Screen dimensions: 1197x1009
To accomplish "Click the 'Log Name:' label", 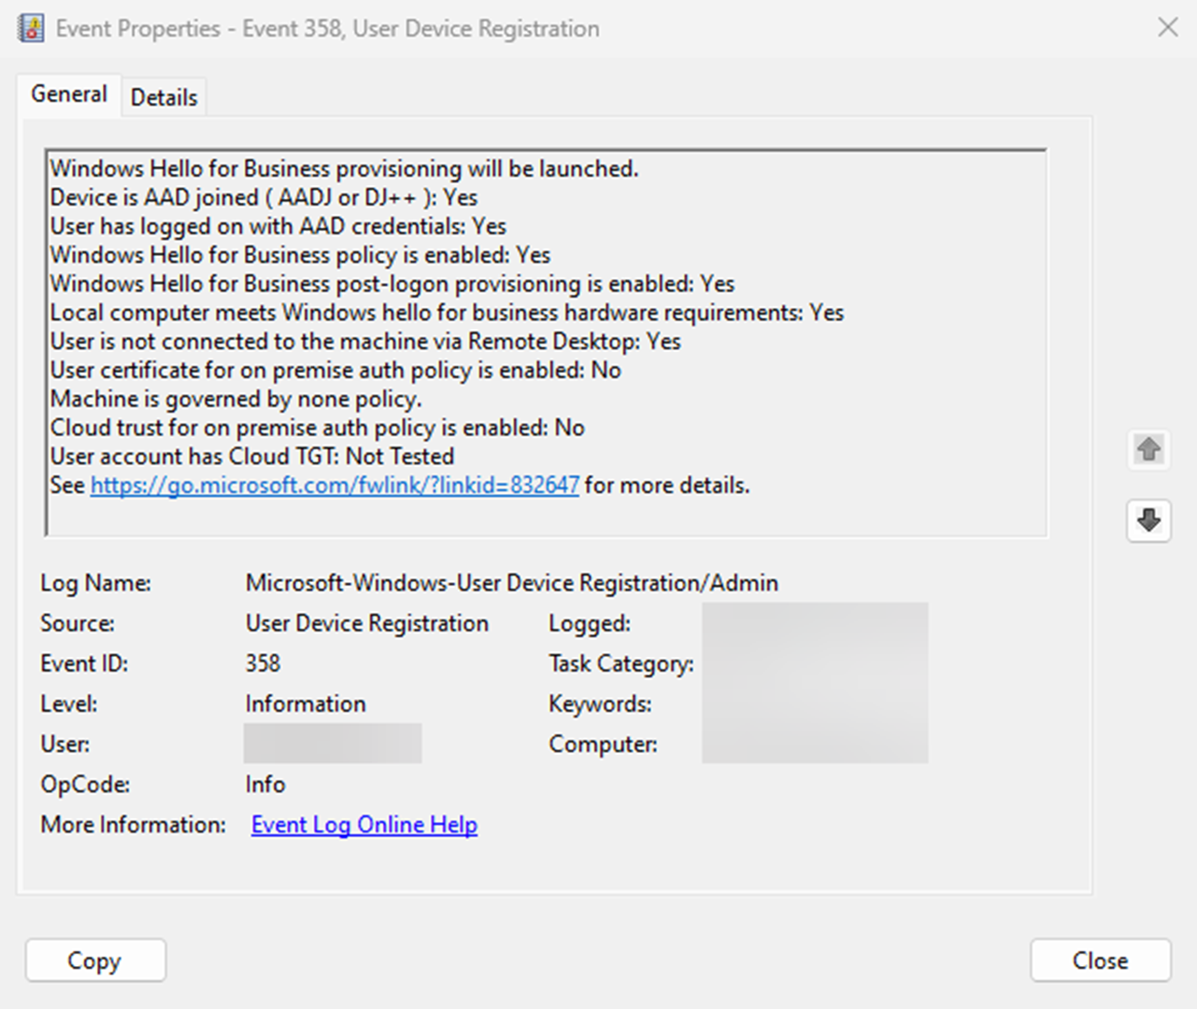I will 95,583.
